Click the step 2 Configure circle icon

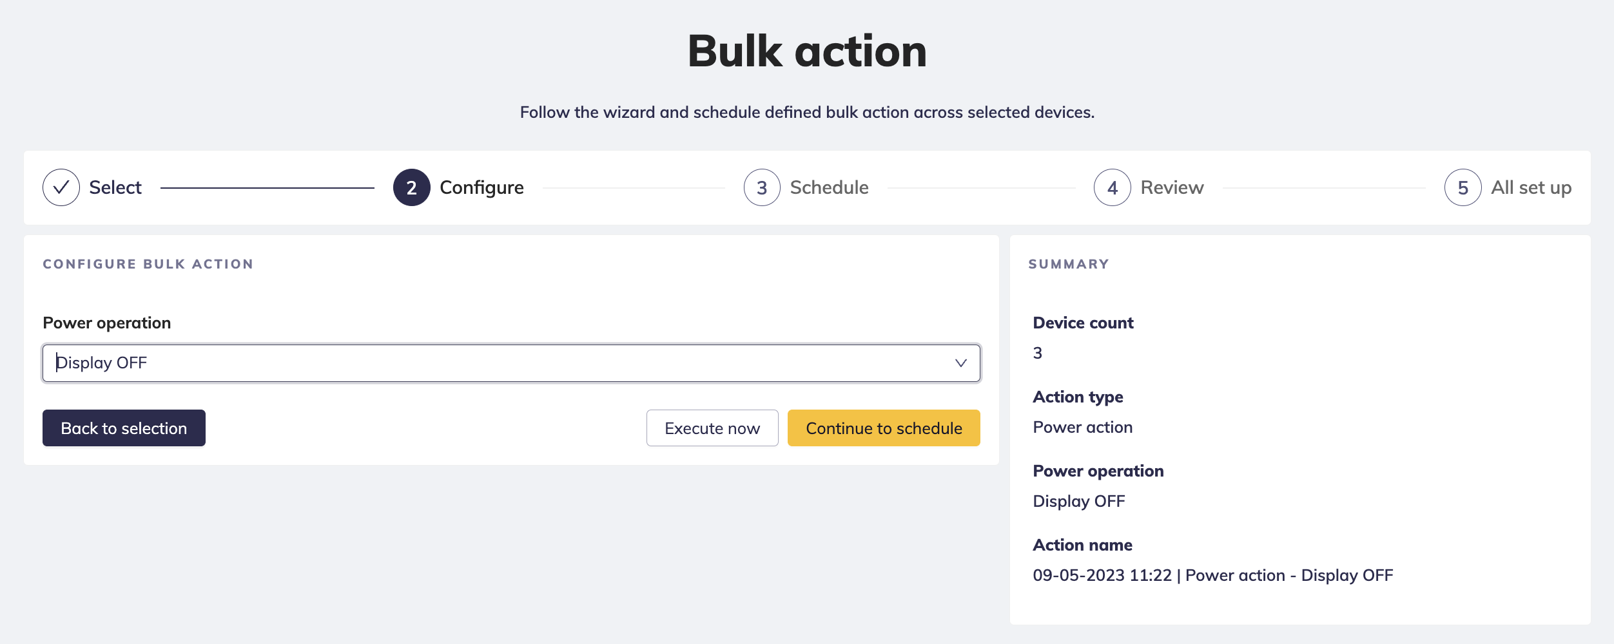pos(411,187)
